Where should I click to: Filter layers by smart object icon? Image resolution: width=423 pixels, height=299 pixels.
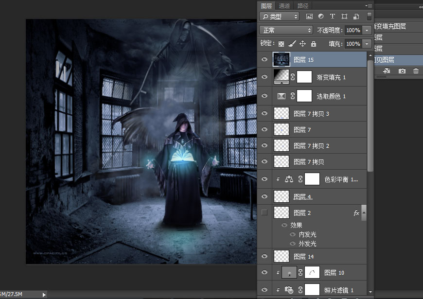coord(356,17)
